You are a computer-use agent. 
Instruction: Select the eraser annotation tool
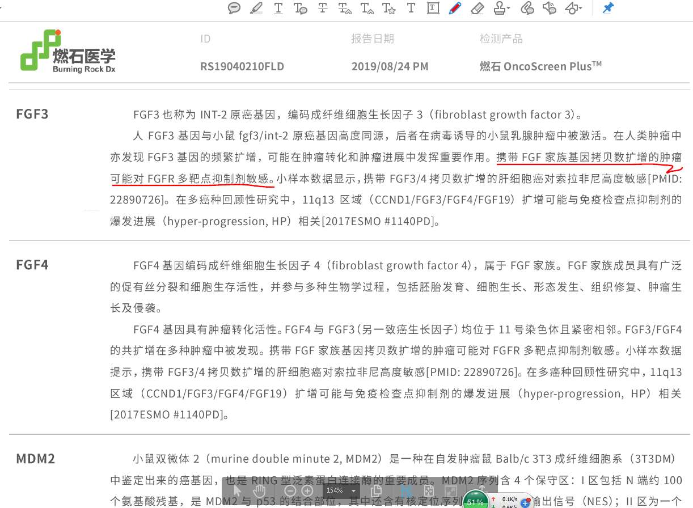point(477,9)
